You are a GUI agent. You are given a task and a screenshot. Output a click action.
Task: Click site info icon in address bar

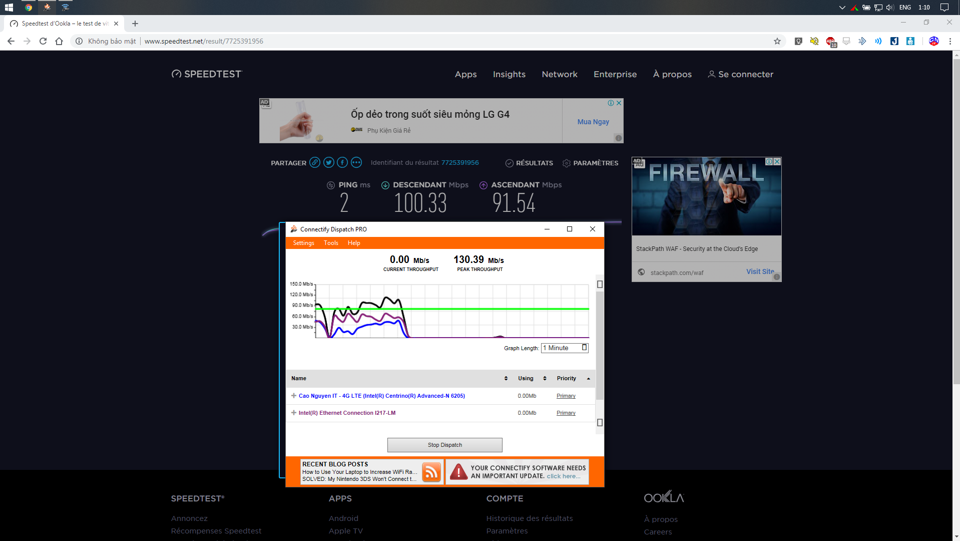(79, 41)
